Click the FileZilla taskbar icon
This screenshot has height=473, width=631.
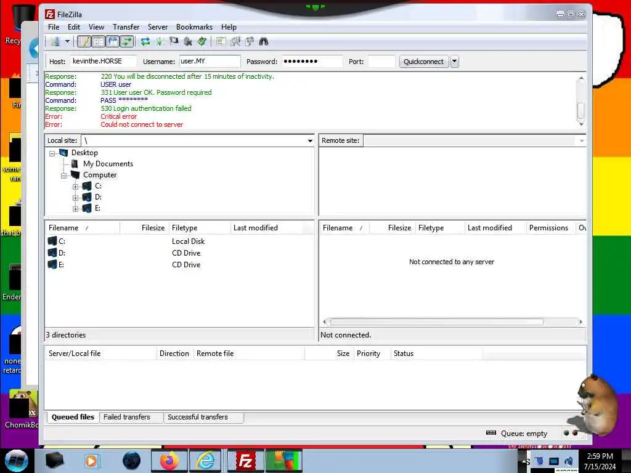(x=245, y=461)
